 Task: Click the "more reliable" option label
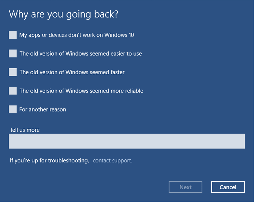tap(81, 91)
